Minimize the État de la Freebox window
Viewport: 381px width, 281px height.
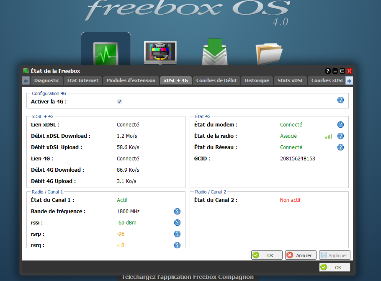pos(335,71)
